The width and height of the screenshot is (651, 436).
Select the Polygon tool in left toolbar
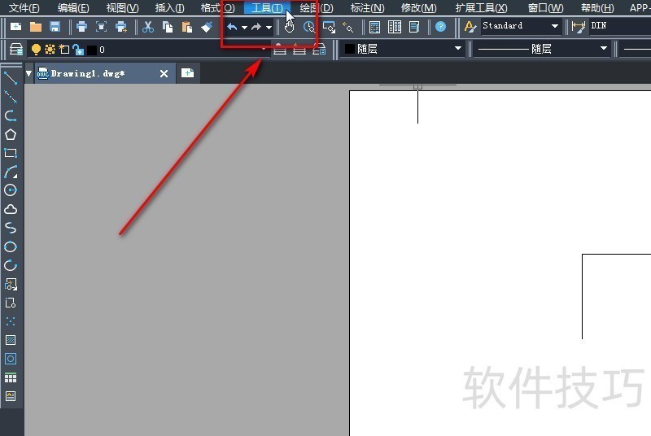click(11, 135)
